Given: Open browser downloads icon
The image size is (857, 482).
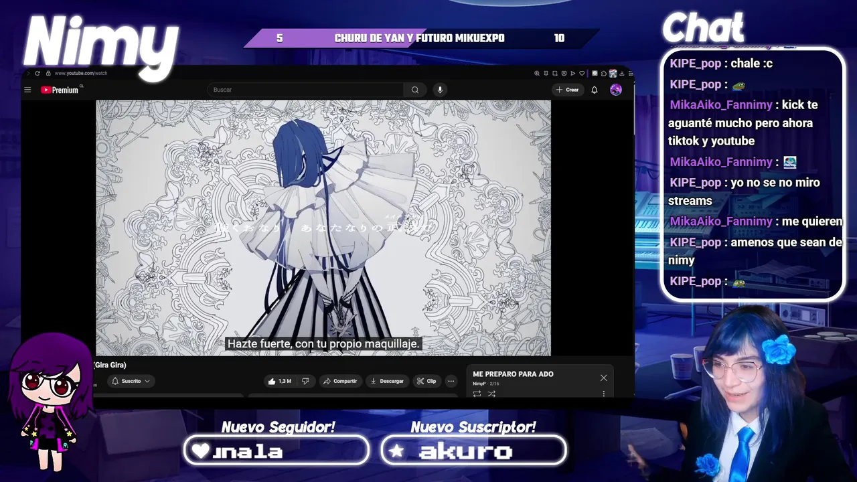Looking at the screenshot, I should click(x=622, y=74).
